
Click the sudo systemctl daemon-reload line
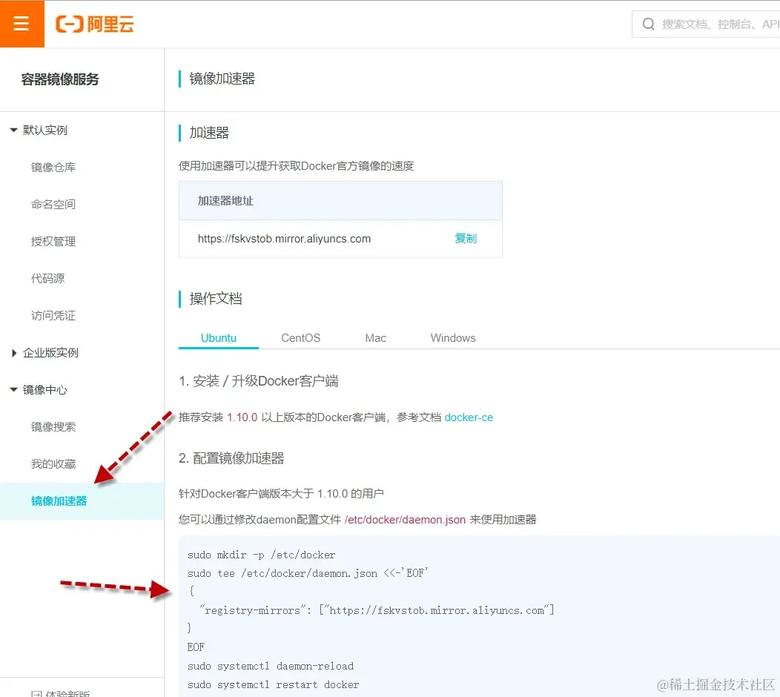[x=271, y=666]
